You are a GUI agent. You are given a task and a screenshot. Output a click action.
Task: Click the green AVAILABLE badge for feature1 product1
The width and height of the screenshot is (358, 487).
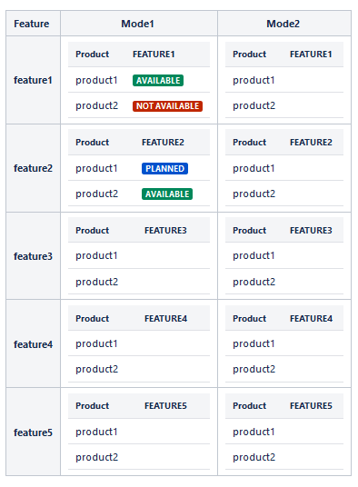coord(158,81)
